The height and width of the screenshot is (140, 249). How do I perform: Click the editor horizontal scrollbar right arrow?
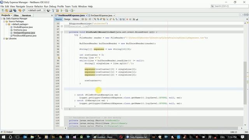[242, 128]
